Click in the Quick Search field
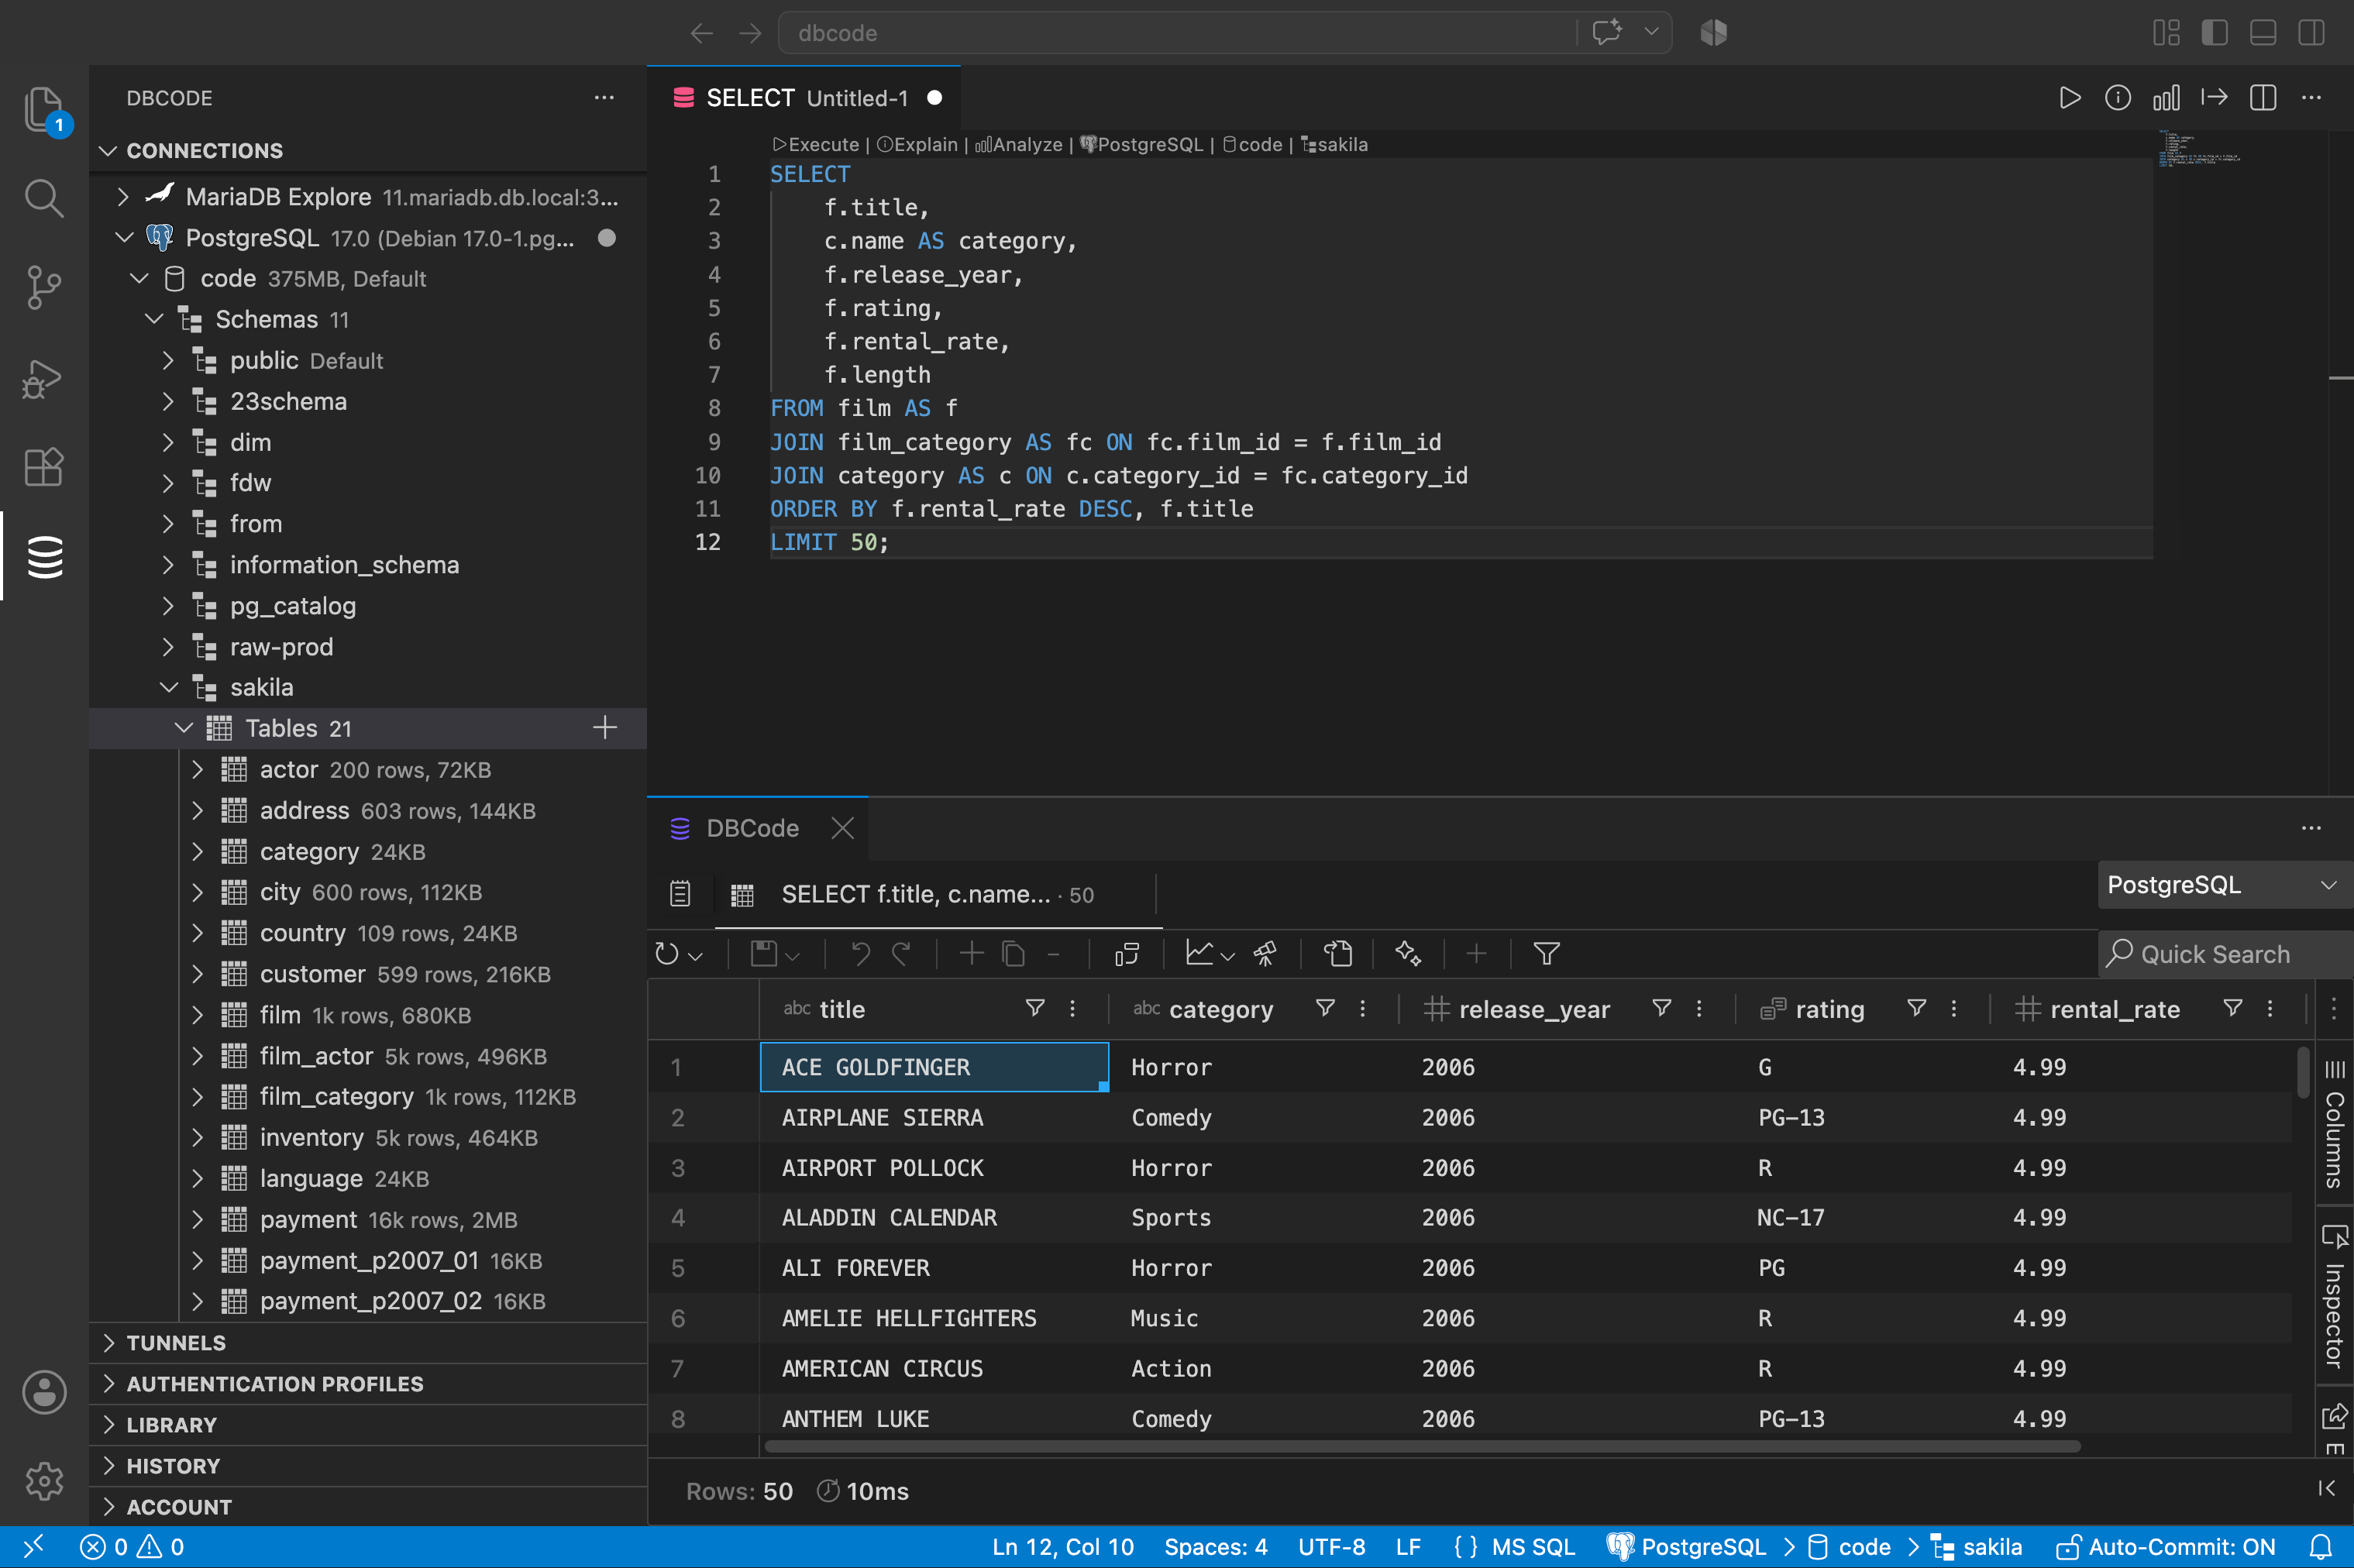 pyautogui.click(x=2225, y=954)
